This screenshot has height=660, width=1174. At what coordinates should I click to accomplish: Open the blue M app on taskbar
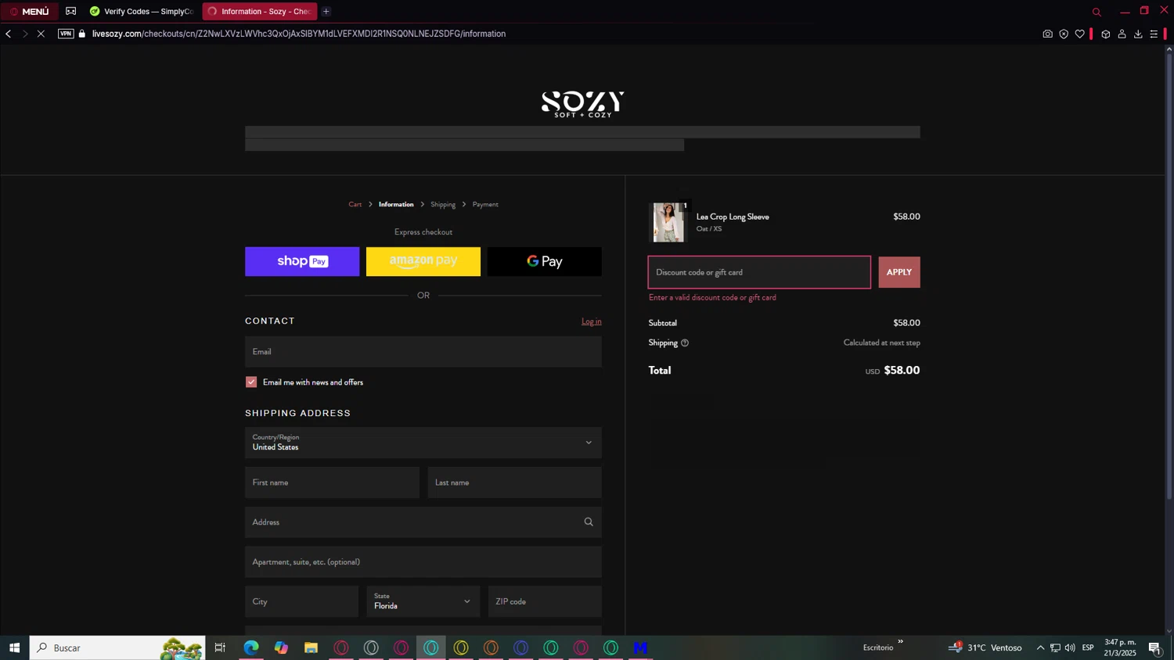(x=641, y=647)
